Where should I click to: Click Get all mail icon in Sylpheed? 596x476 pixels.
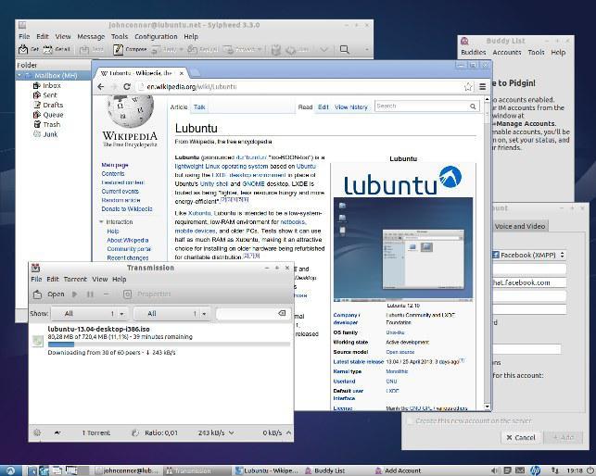tap(47, 49)
